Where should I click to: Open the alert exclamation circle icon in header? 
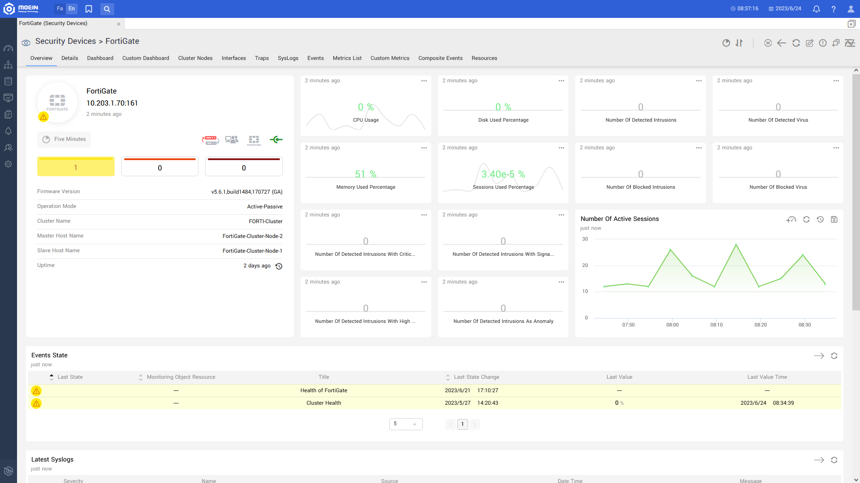click(x=823, y=43)
